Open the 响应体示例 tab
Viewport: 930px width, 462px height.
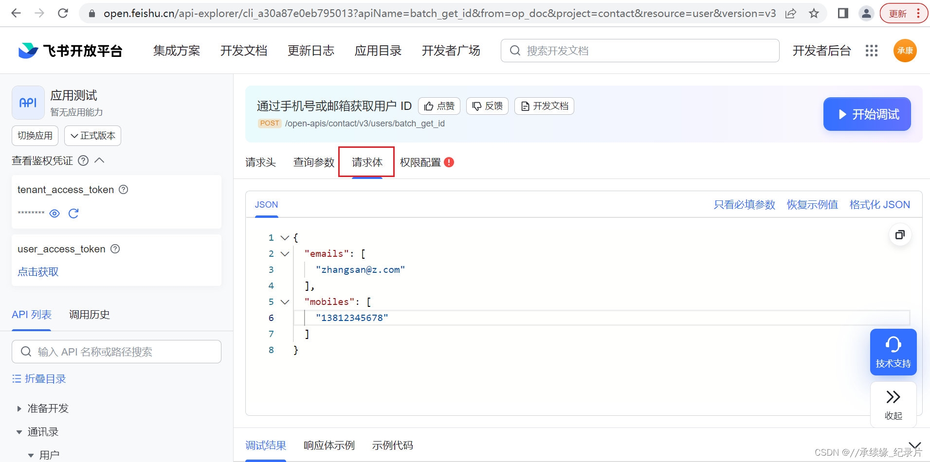pos(329,445)
